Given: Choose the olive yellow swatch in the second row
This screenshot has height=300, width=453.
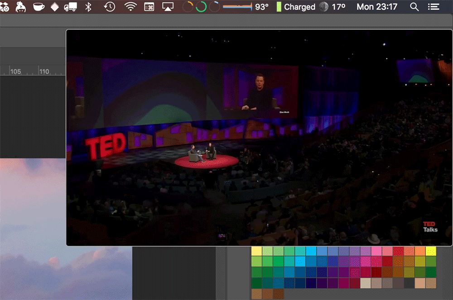Looking at the screenshot, I should coord(420,262).
